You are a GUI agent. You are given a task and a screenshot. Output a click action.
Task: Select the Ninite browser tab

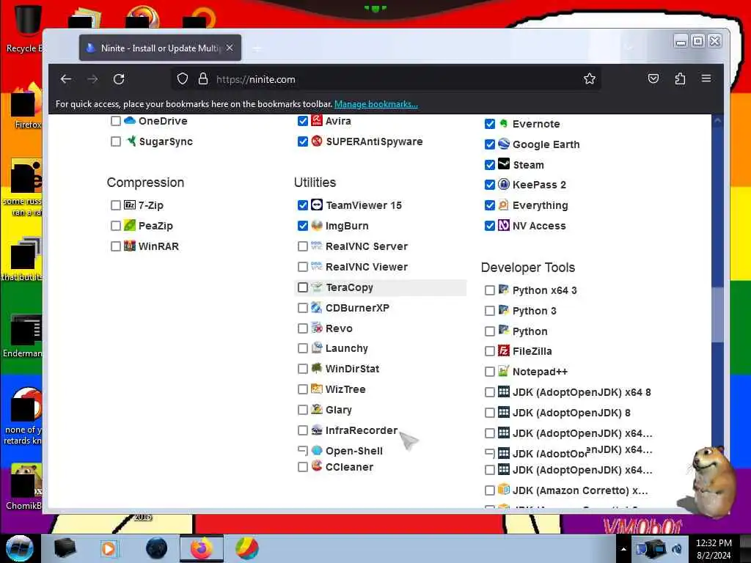click(160, 48)
